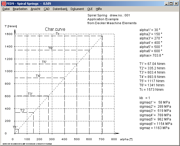
Task: Click the Tc = 1573 Nmm value
Action: pyautogui.click(x=151, y=90)
